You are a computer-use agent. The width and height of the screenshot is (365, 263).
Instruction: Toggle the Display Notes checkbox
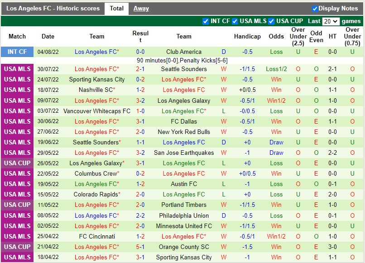[314, 8]
